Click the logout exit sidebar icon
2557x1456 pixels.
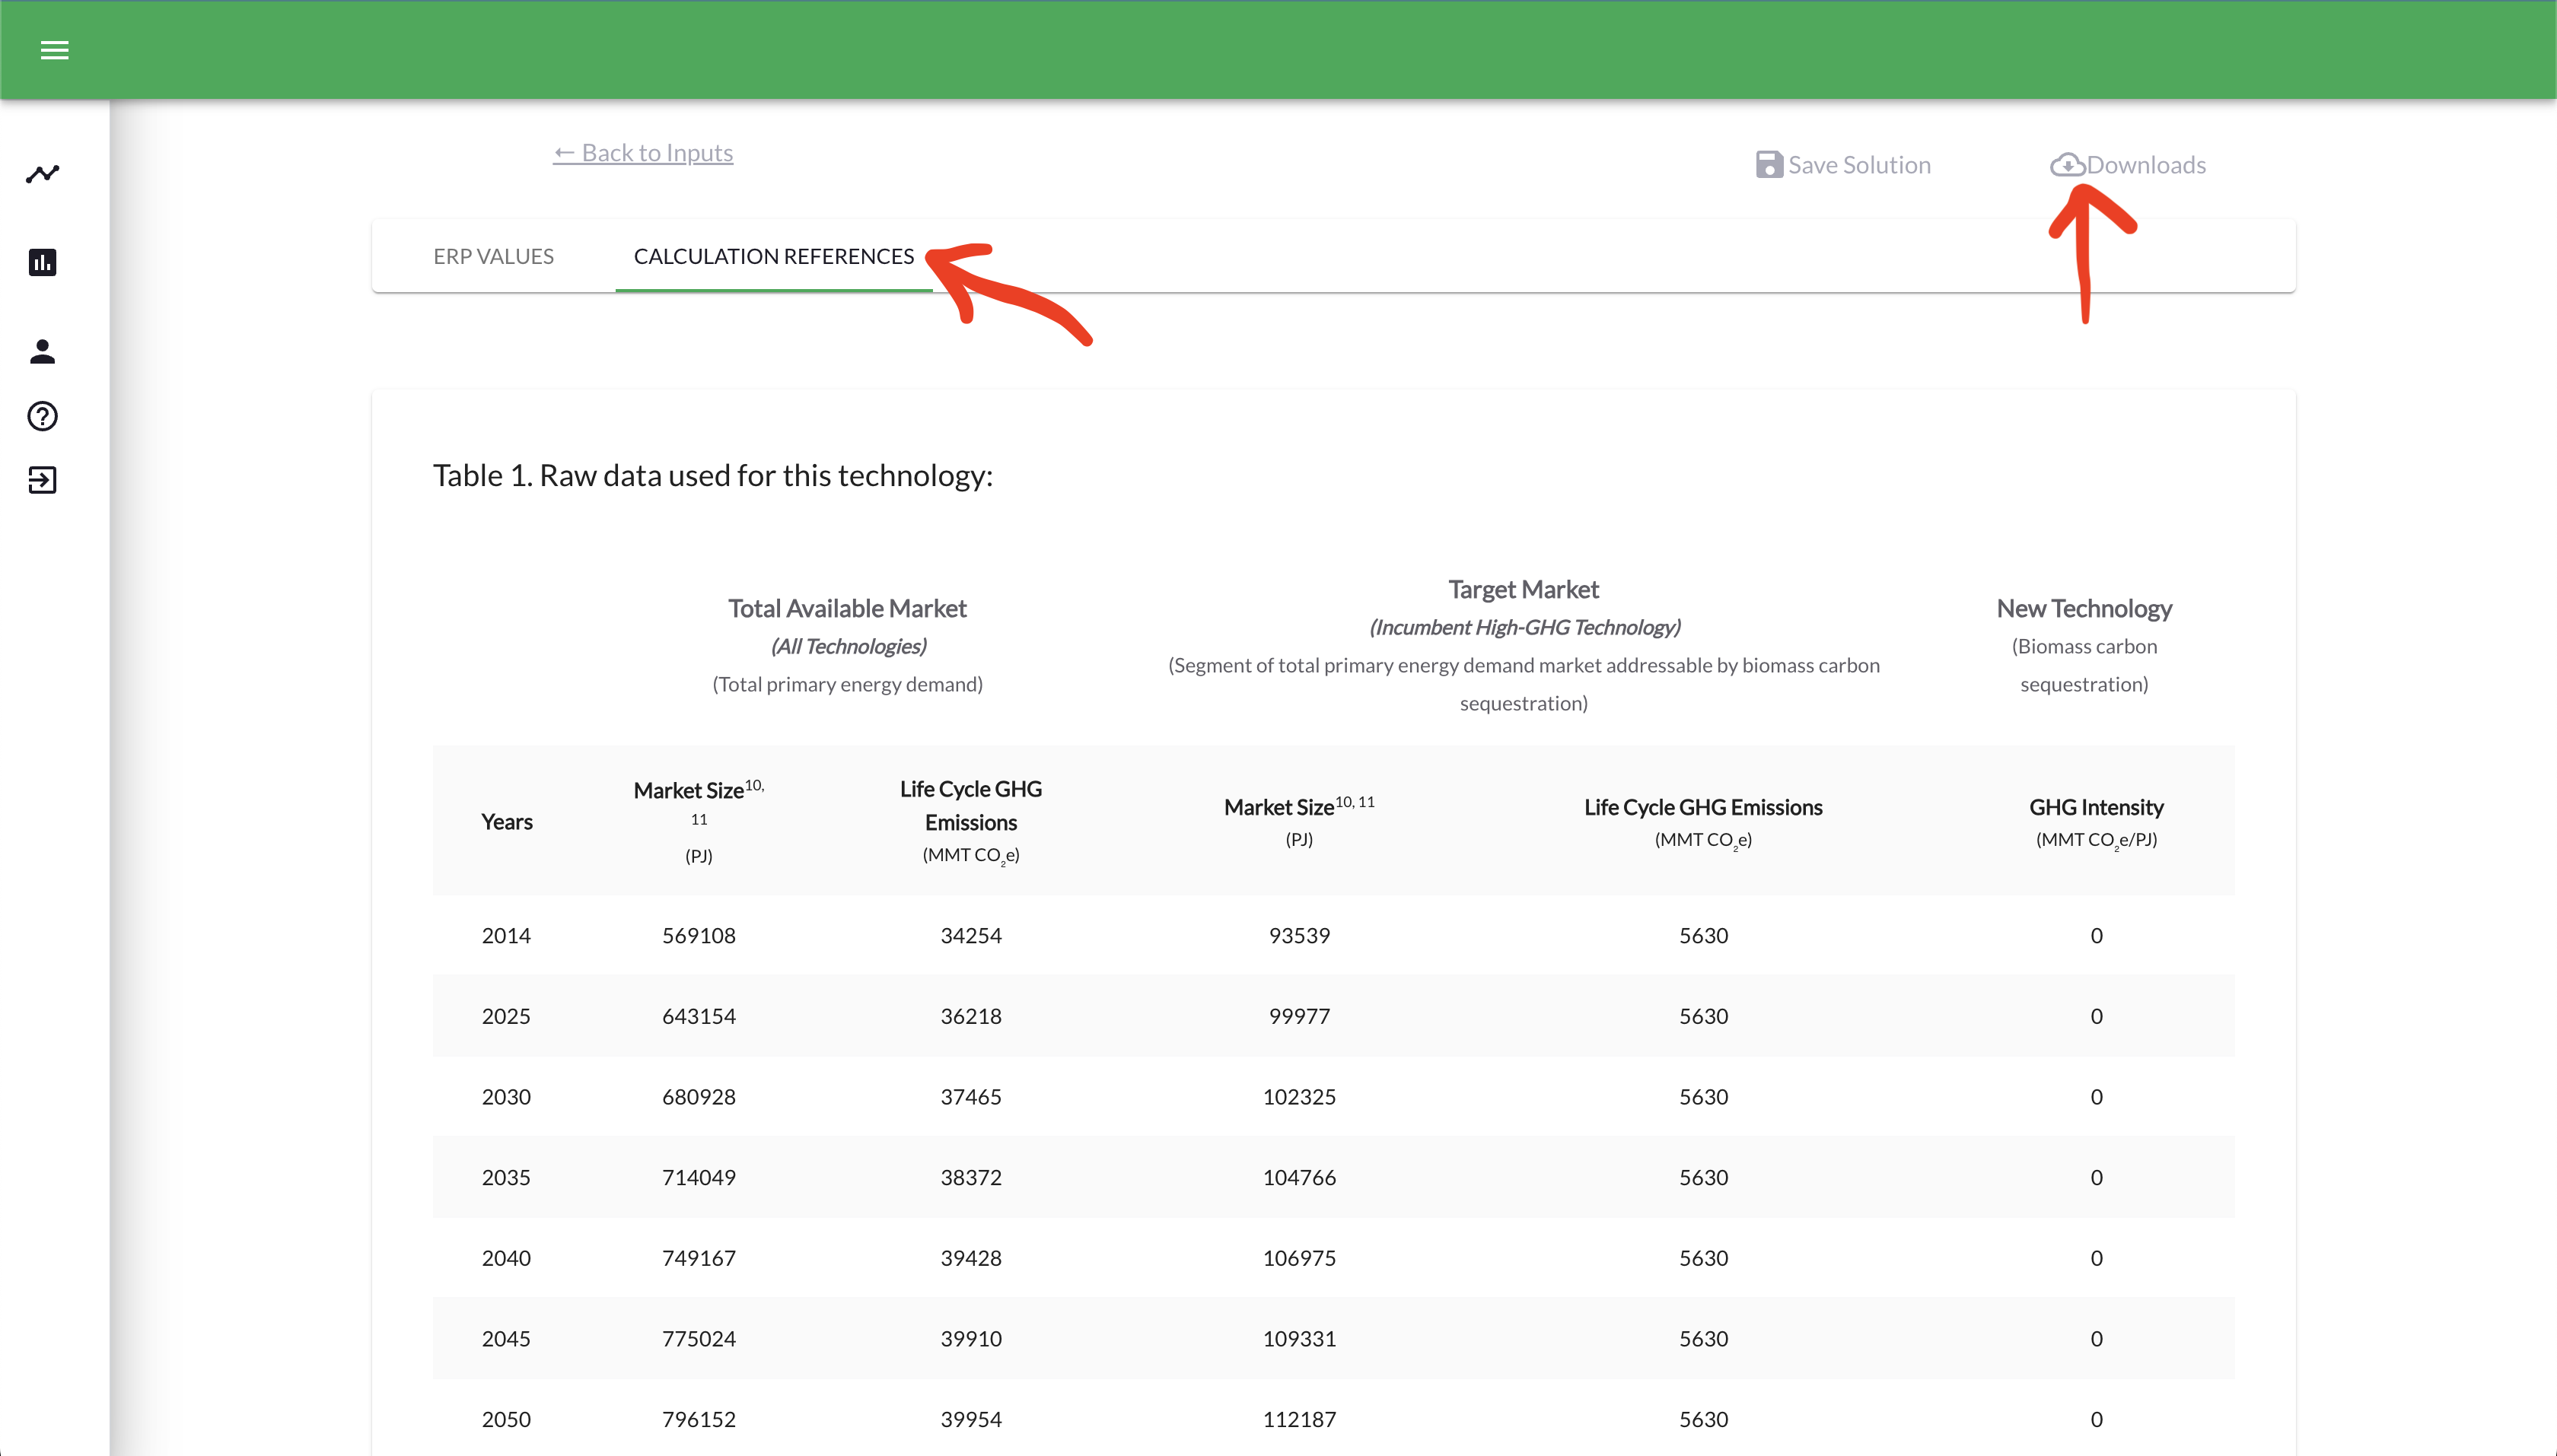42,480
